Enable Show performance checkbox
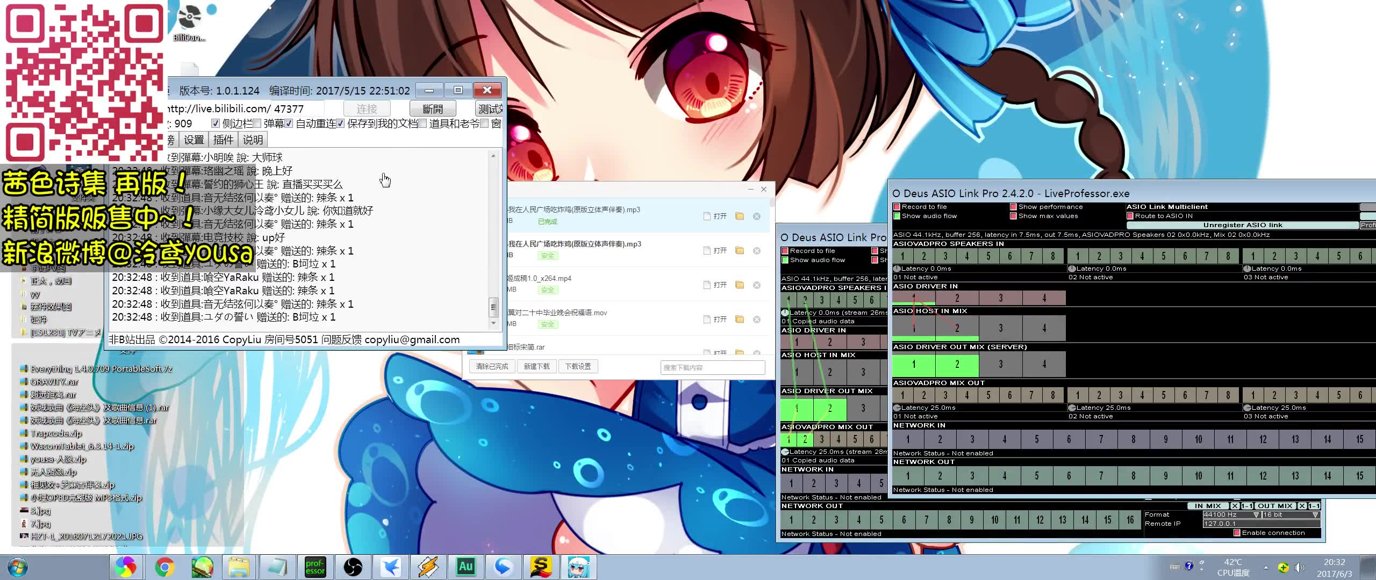1376x580 pixels. coord(1013,207)
